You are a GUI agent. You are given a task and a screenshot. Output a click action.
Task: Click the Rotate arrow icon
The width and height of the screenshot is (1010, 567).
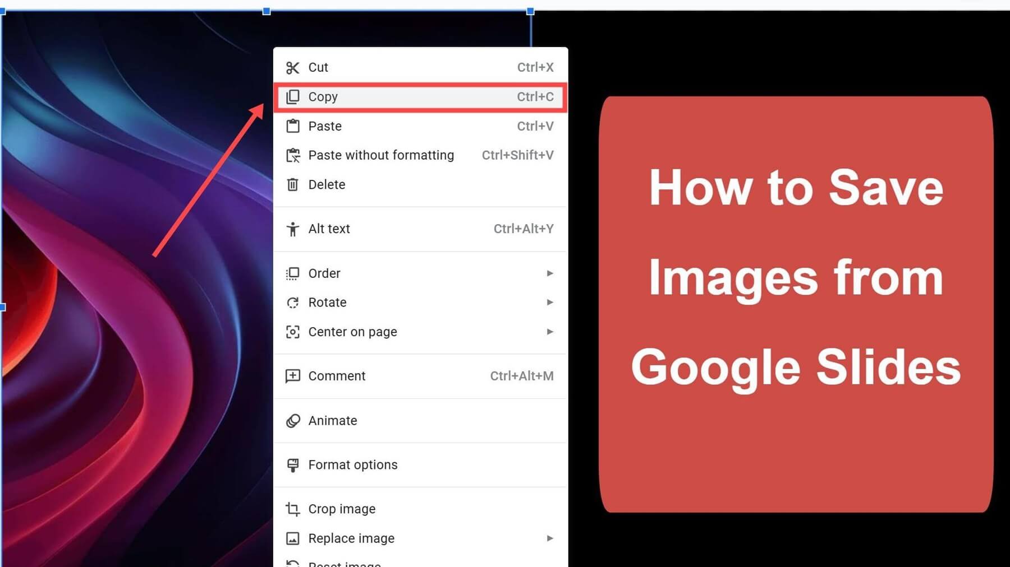292,303
